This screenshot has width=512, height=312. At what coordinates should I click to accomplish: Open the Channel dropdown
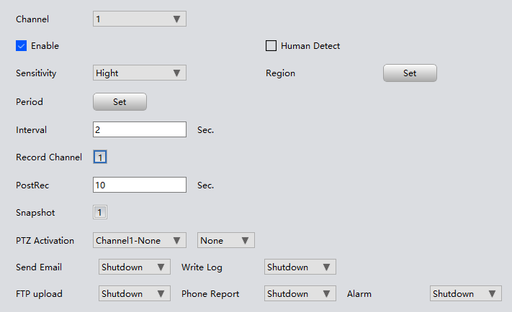[139, 19]
